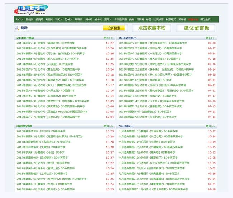233x198 pixels.
Task: Click the magnifier icon beside 搜索
Action: [x=17, y=28]
